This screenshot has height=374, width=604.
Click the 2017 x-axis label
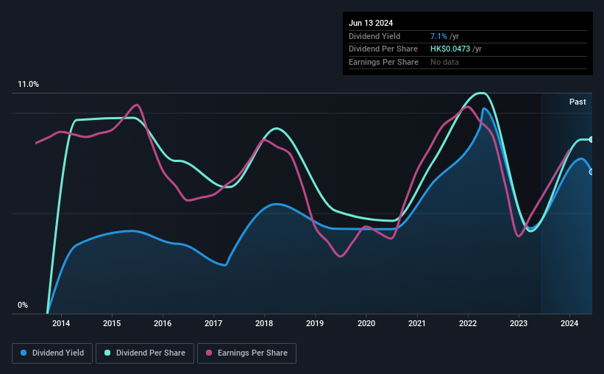pos(213,323)
